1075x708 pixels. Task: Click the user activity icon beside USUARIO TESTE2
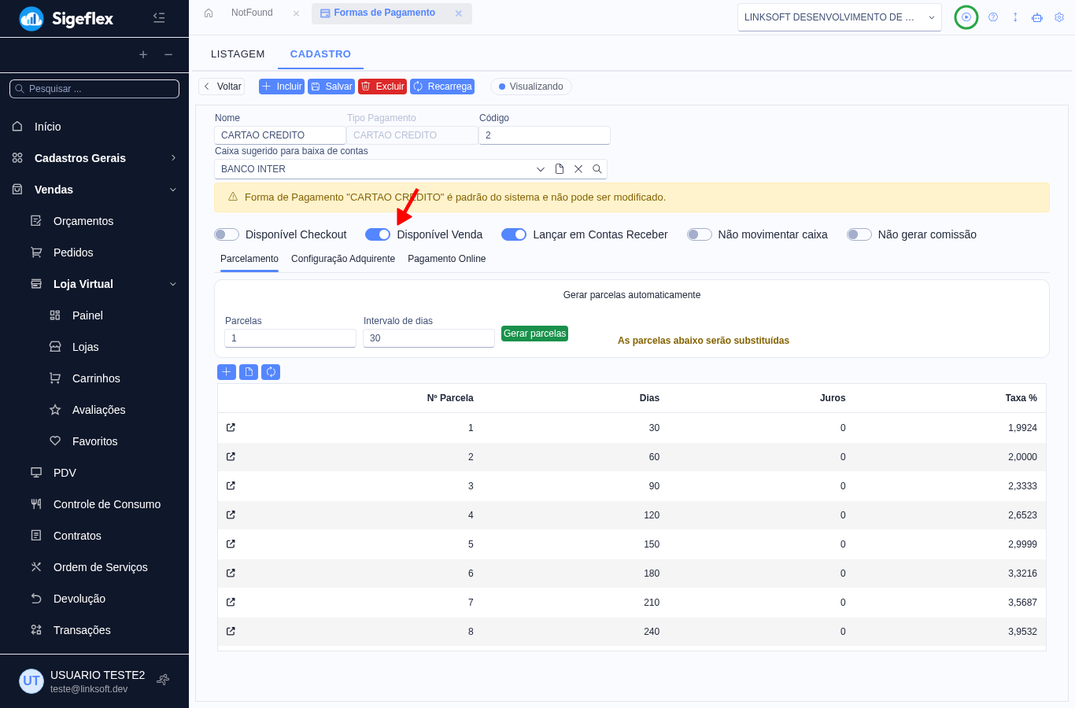click(x=163, y=680)
